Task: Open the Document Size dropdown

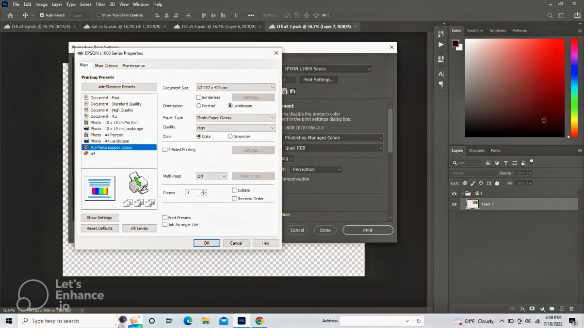Action: [236, 87]
